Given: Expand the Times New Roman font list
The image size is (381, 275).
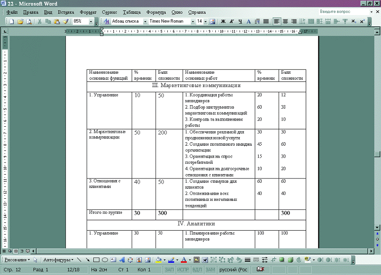Looking at the screenshot, I should pyautogui.click(x=193, y=21).
